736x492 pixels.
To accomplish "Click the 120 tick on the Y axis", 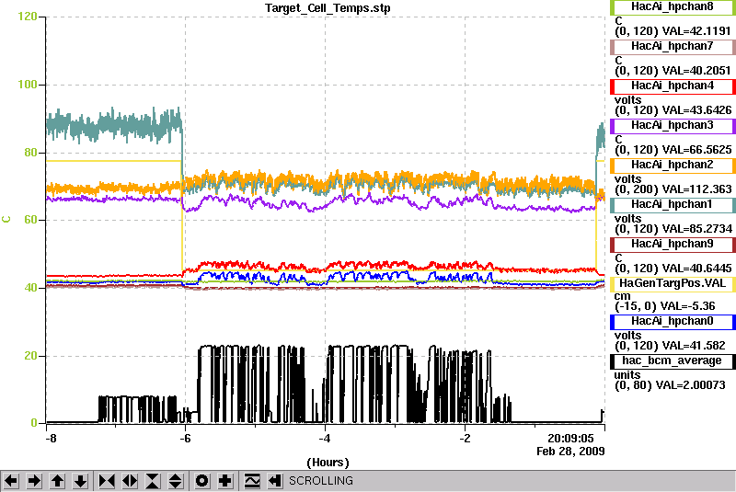I will [28, 17].
